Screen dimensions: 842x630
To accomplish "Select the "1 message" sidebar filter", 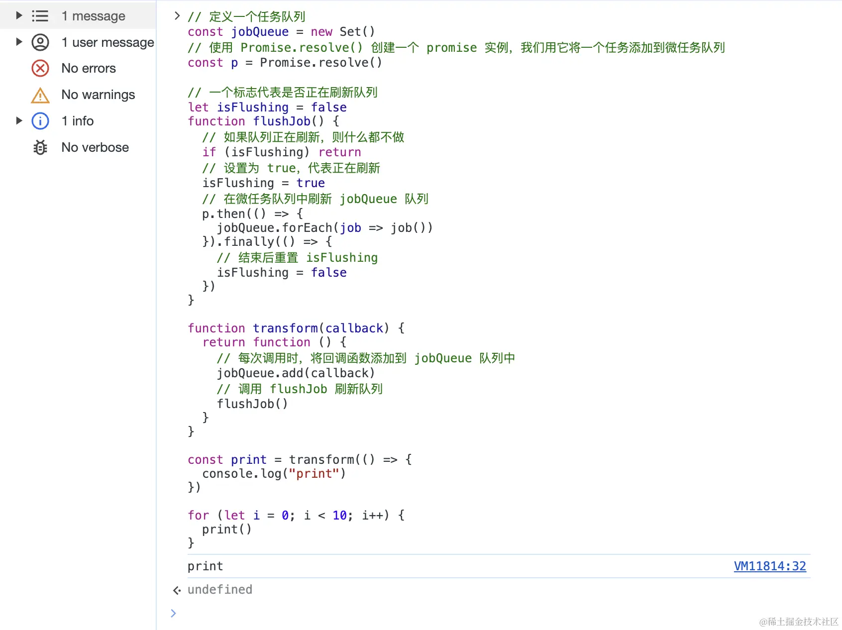I will point(78,16).
